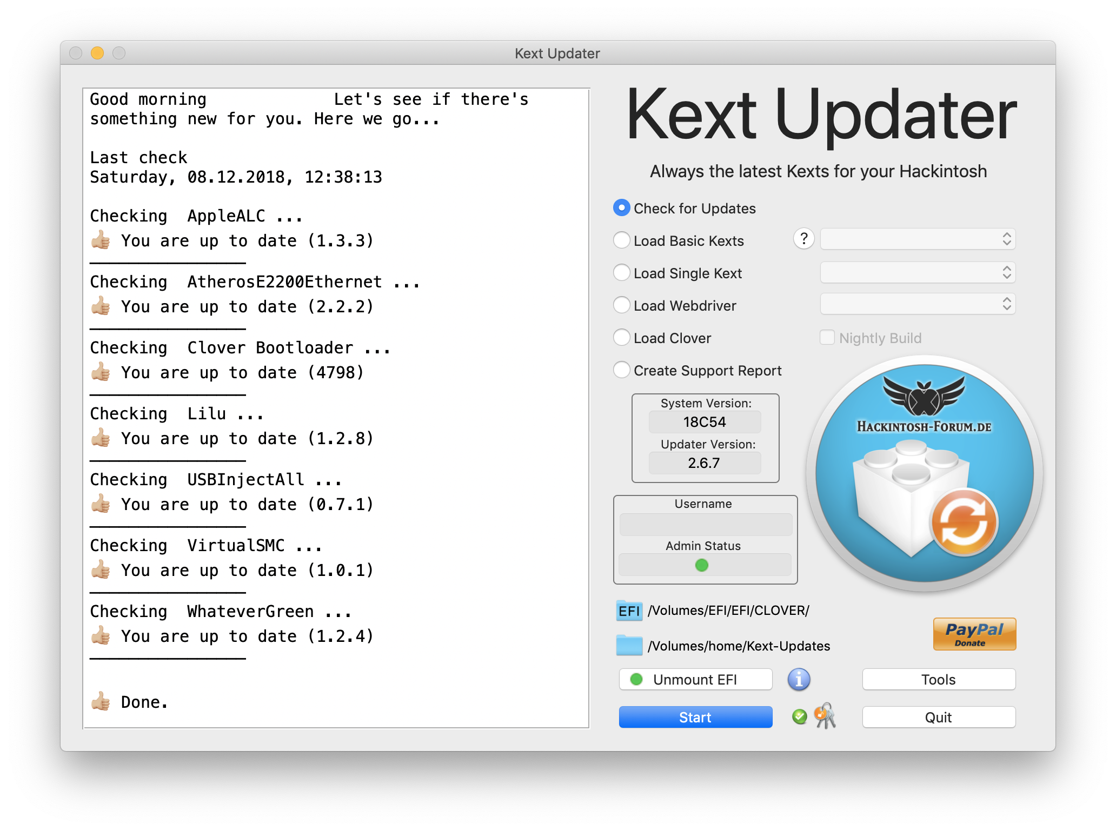
Task: Click the 'Checking USBInjectAll ...' line
Action: click(215, 480)
